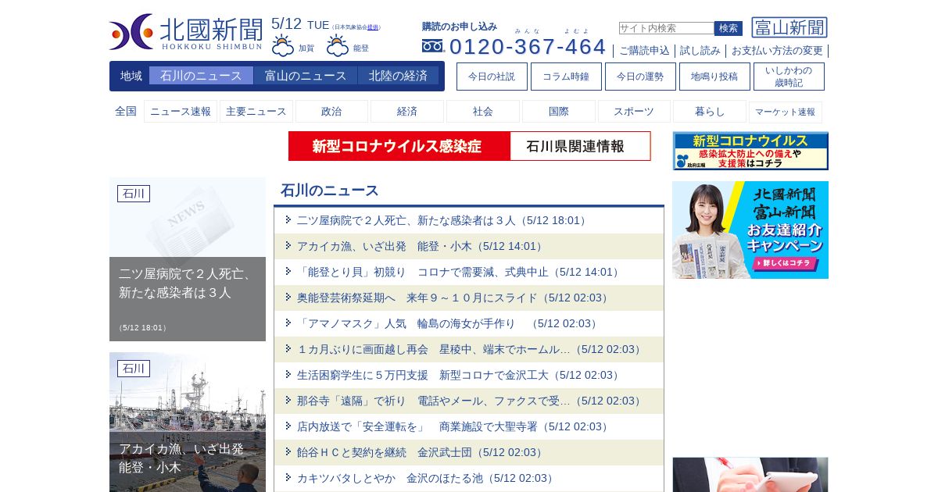Click the free-dial phone icon
938x492 pixels.
point(433,46)
